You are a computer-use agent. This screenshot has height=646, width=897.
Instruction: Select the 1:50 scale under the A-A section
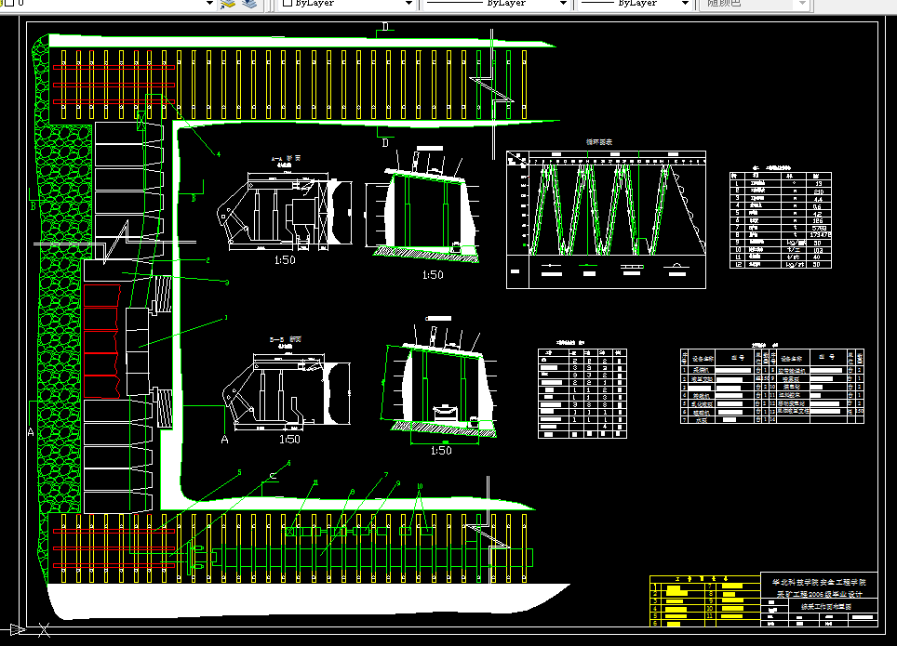pyautogui.click(x=285, y=260)
